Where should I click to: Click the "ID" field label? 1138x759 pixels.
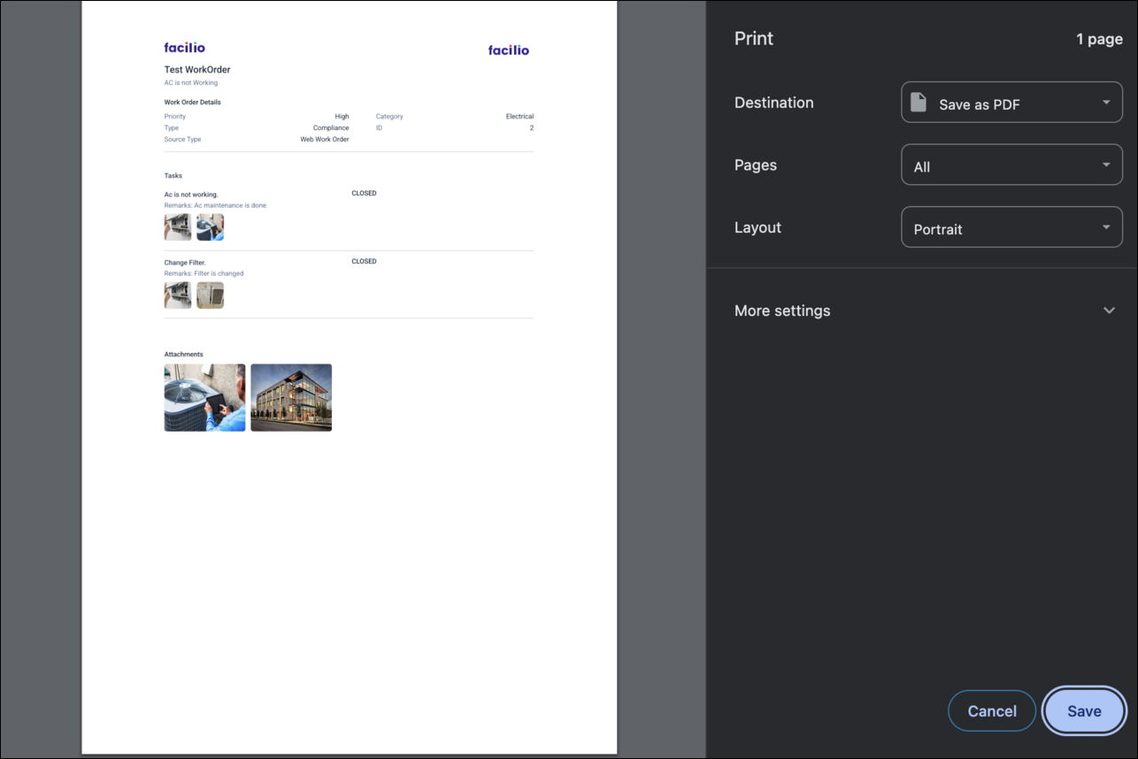[379, 128]
